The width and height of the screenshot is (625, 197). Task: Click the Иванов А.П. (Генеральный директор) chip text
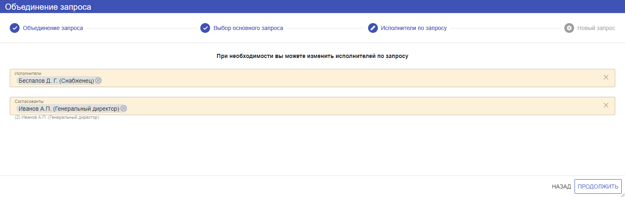coord(69,109)
